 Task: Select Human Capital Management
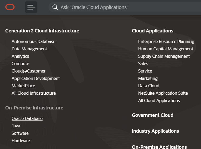click(165, 49)
